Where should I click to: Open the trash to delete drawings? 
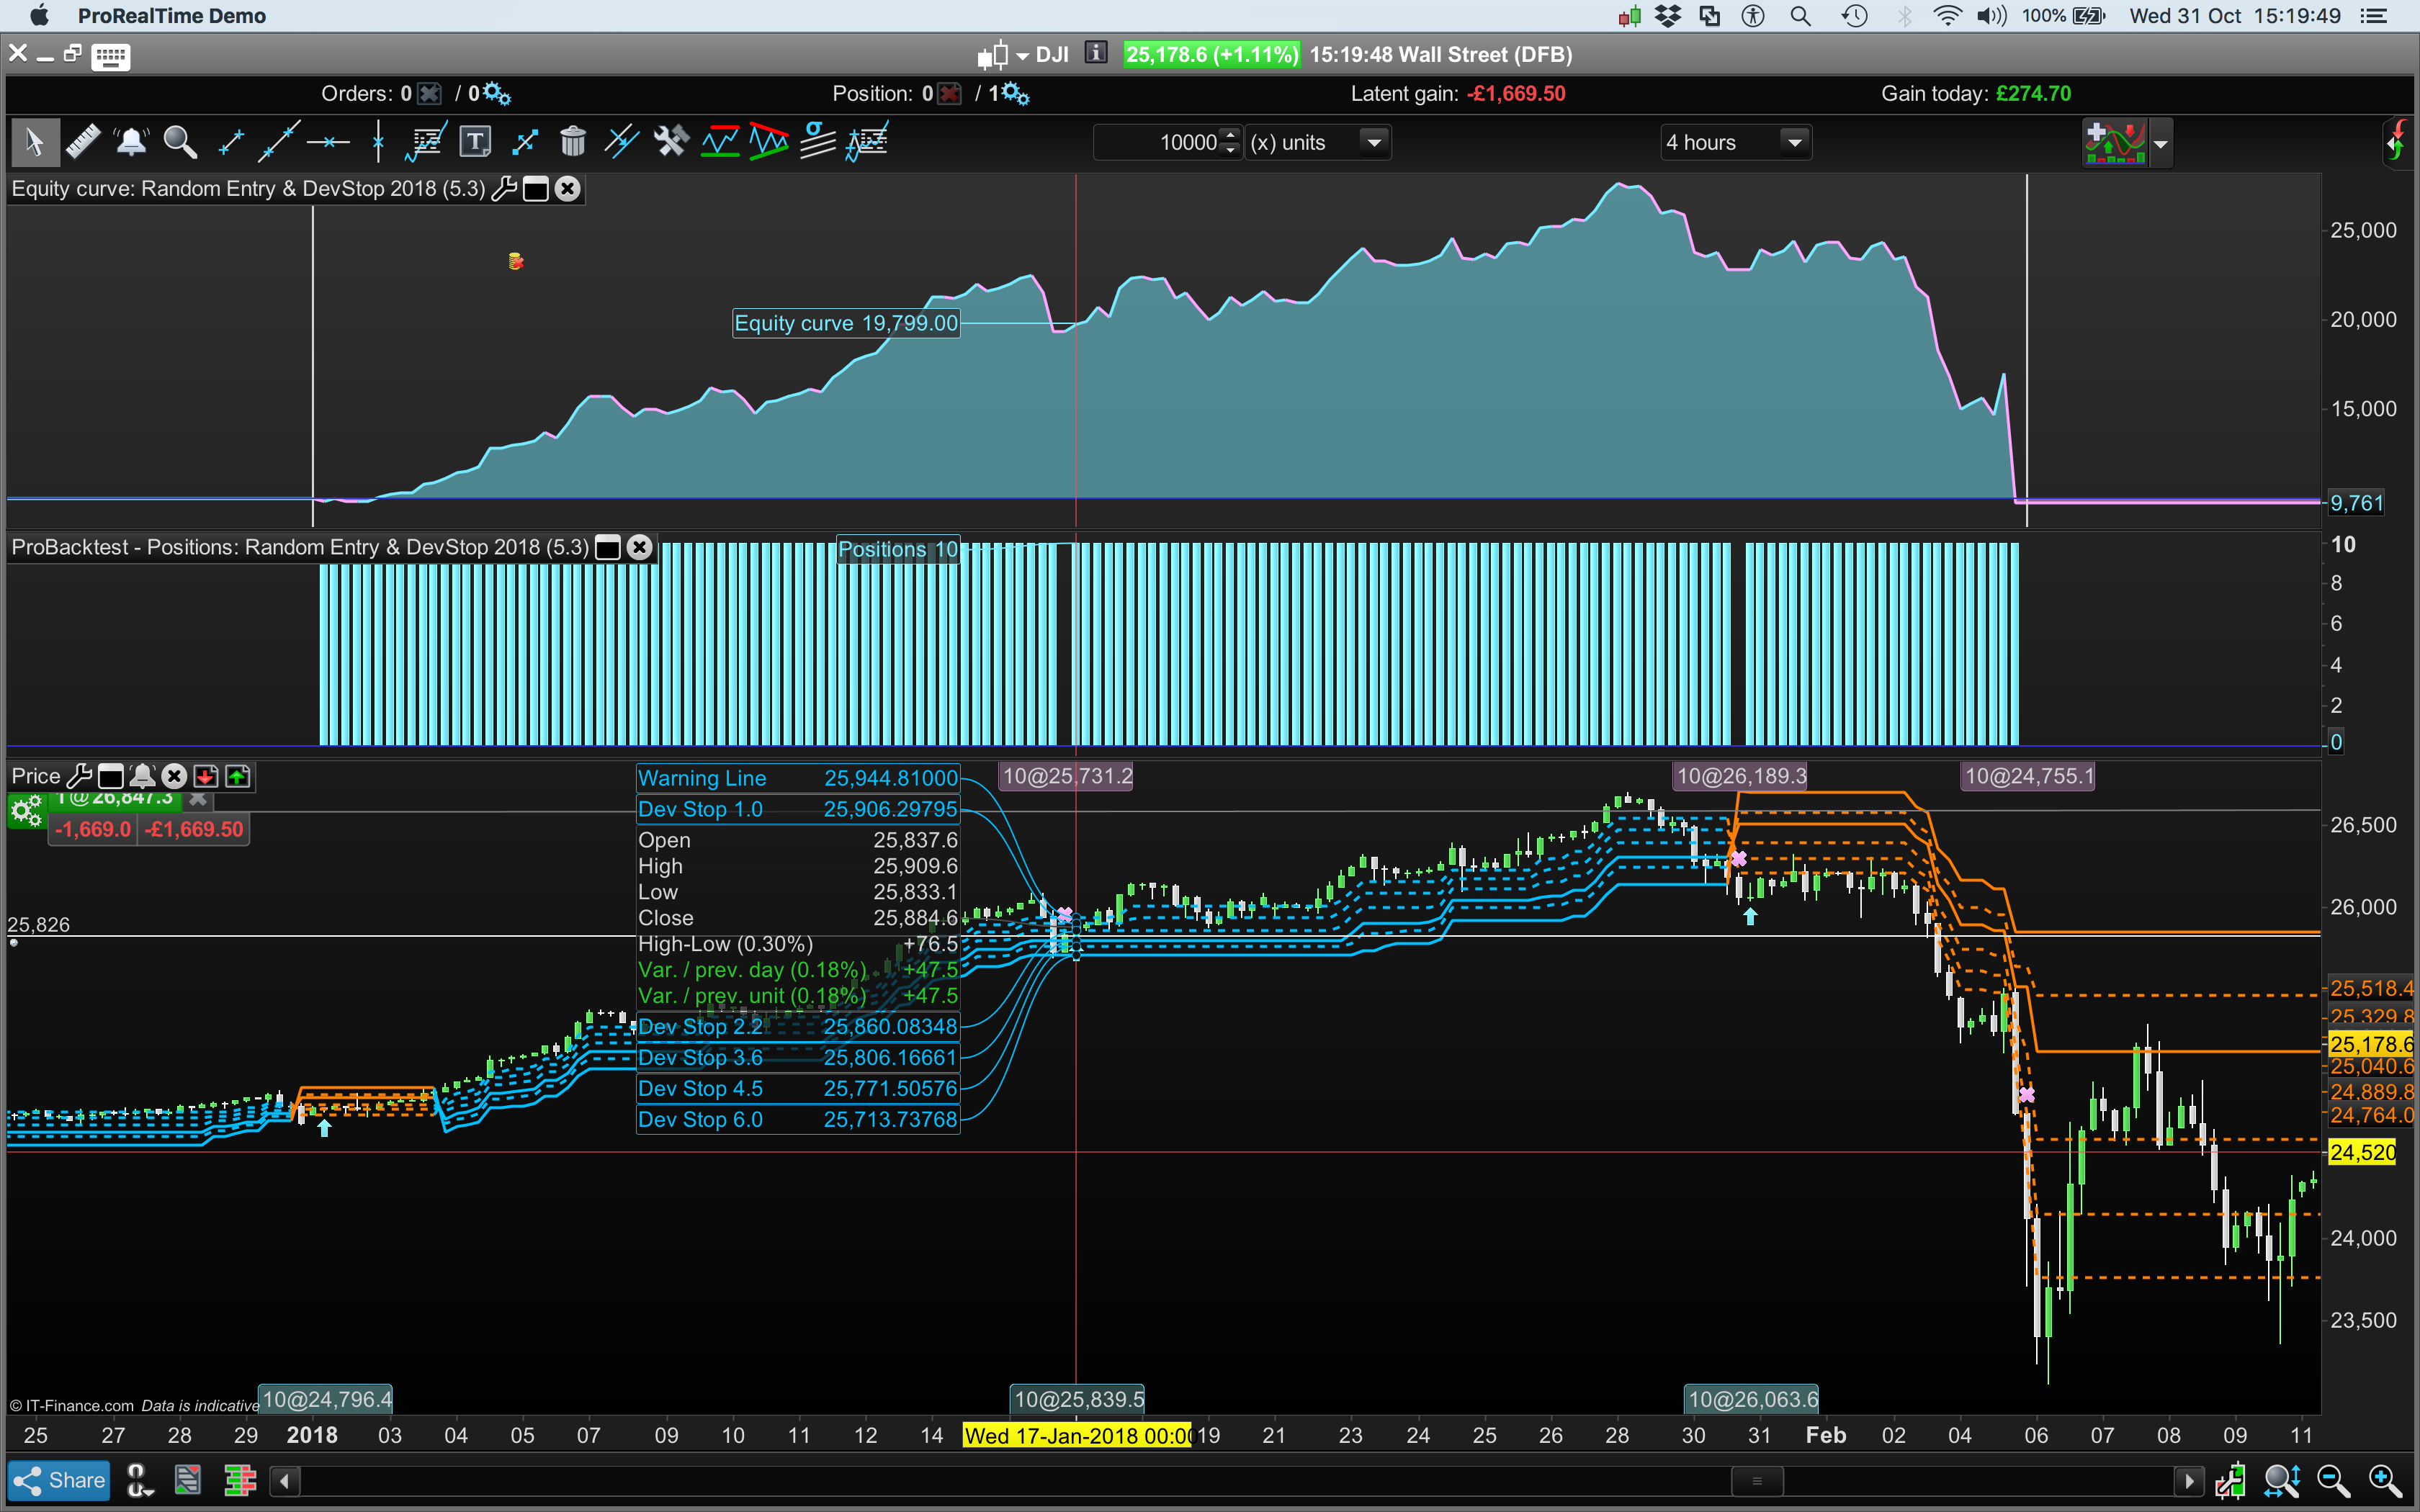(x=573, y=141)
